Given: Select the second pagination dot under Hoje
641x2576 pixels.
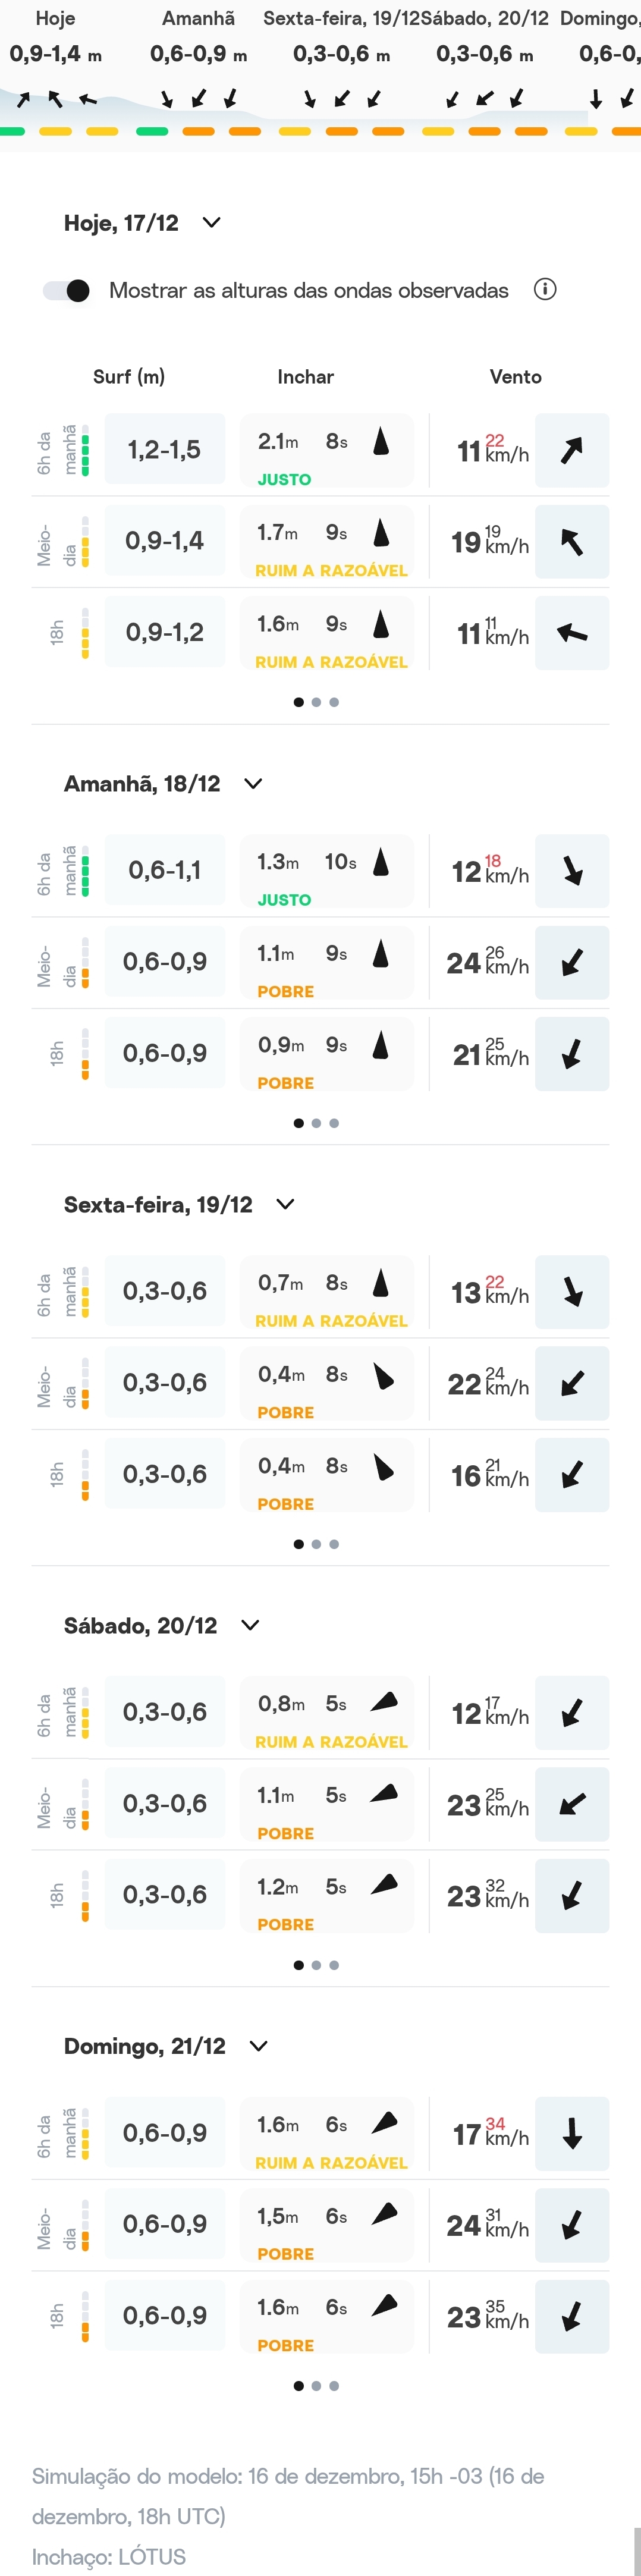Looking at the screenshot, I should tap(316, 702).
